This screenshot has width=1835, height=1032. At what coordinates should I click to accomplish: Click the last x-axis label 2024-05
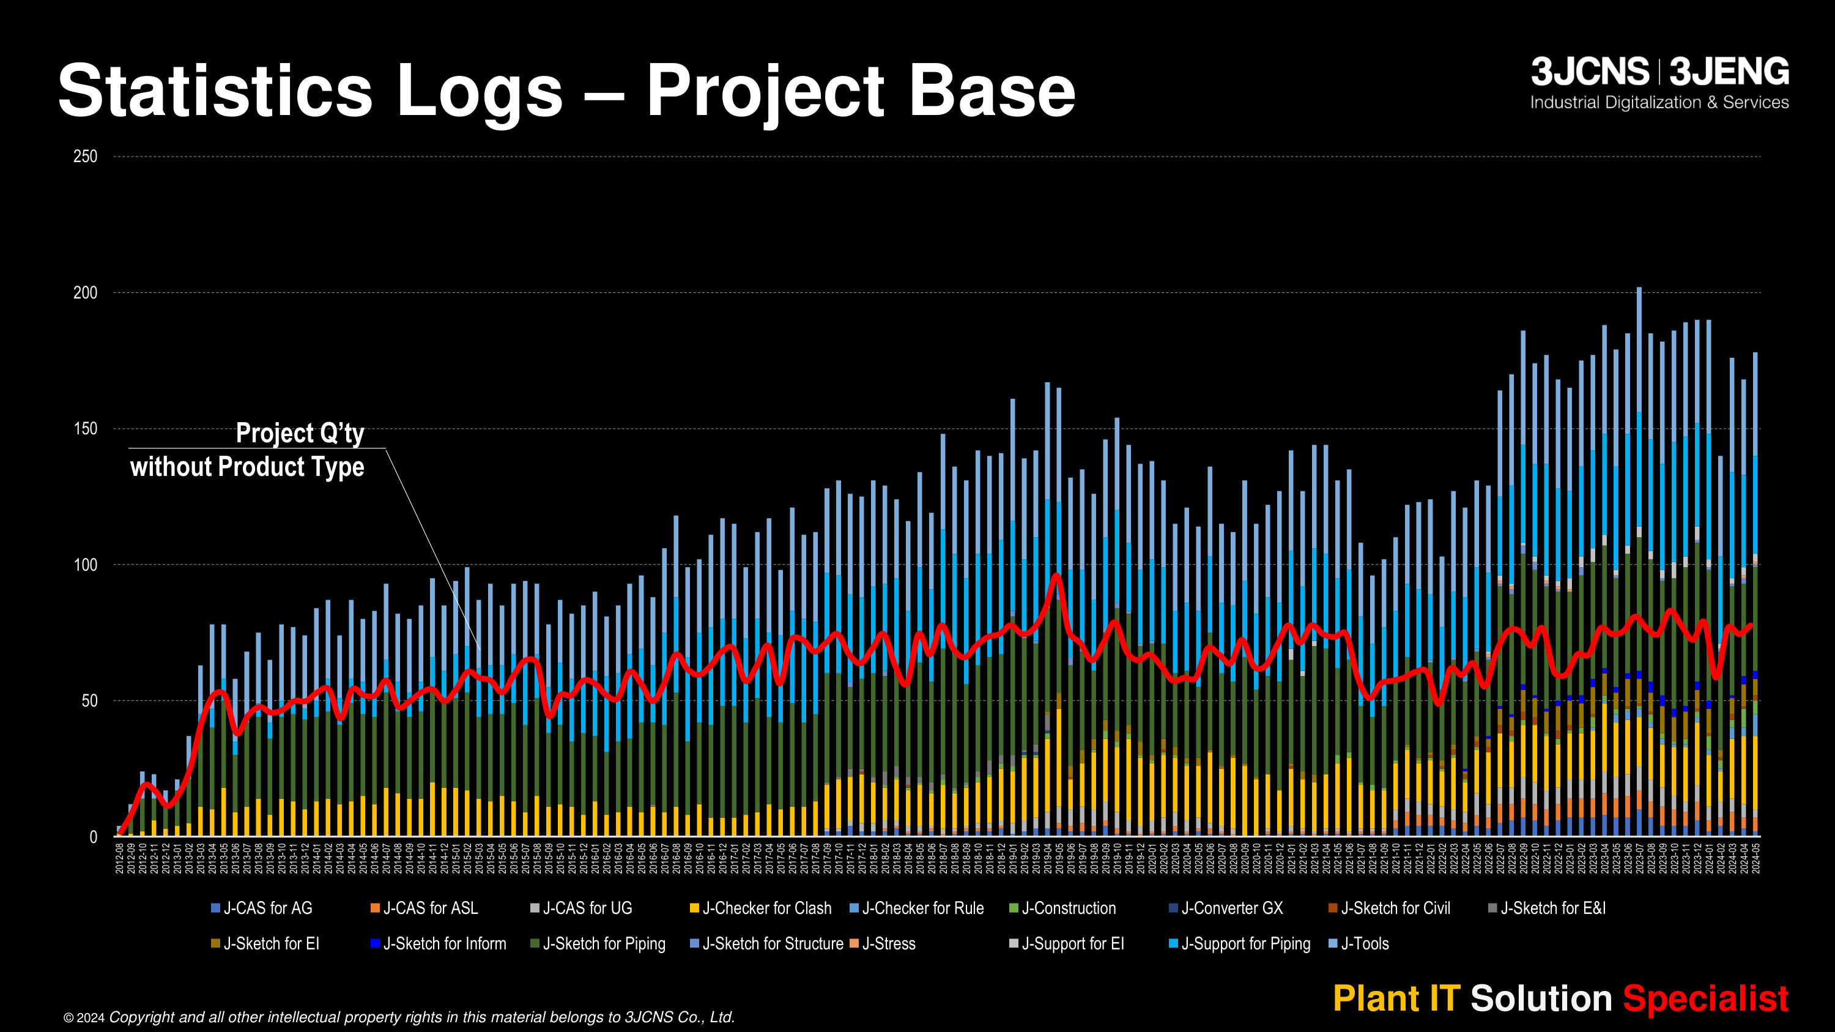[1755, 858]
